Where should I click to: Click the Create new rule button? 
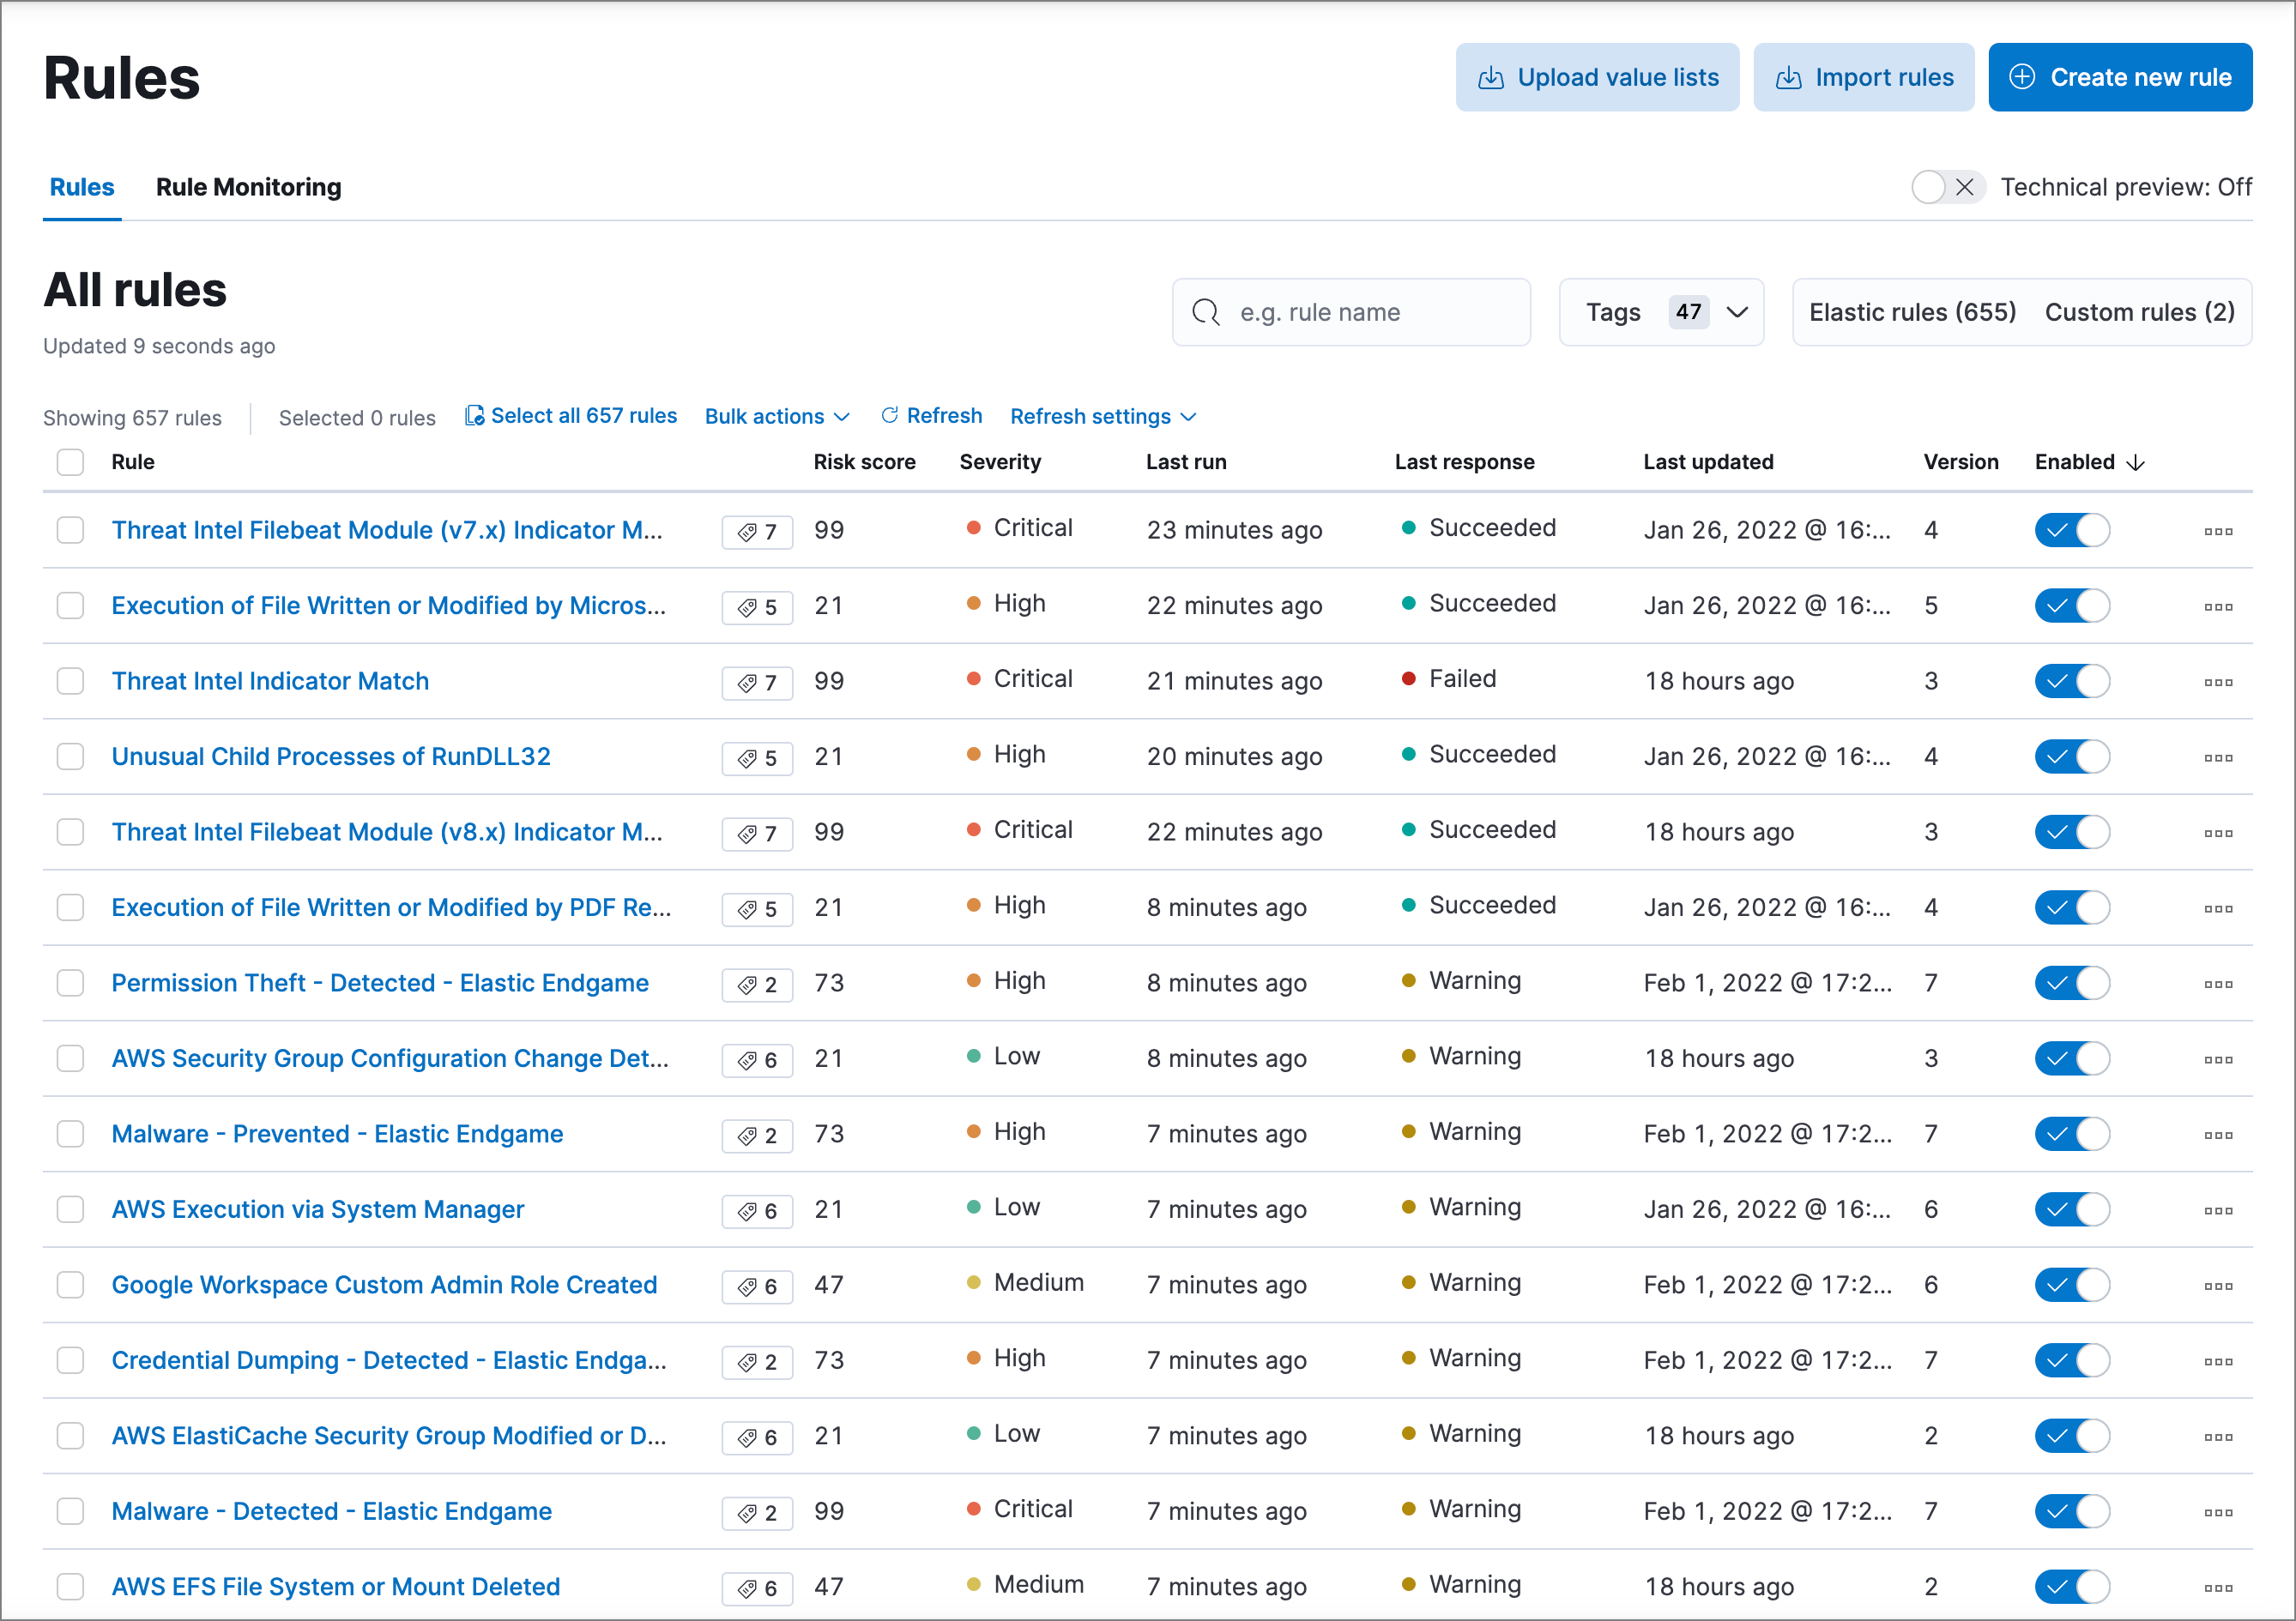pos(2119,77)
